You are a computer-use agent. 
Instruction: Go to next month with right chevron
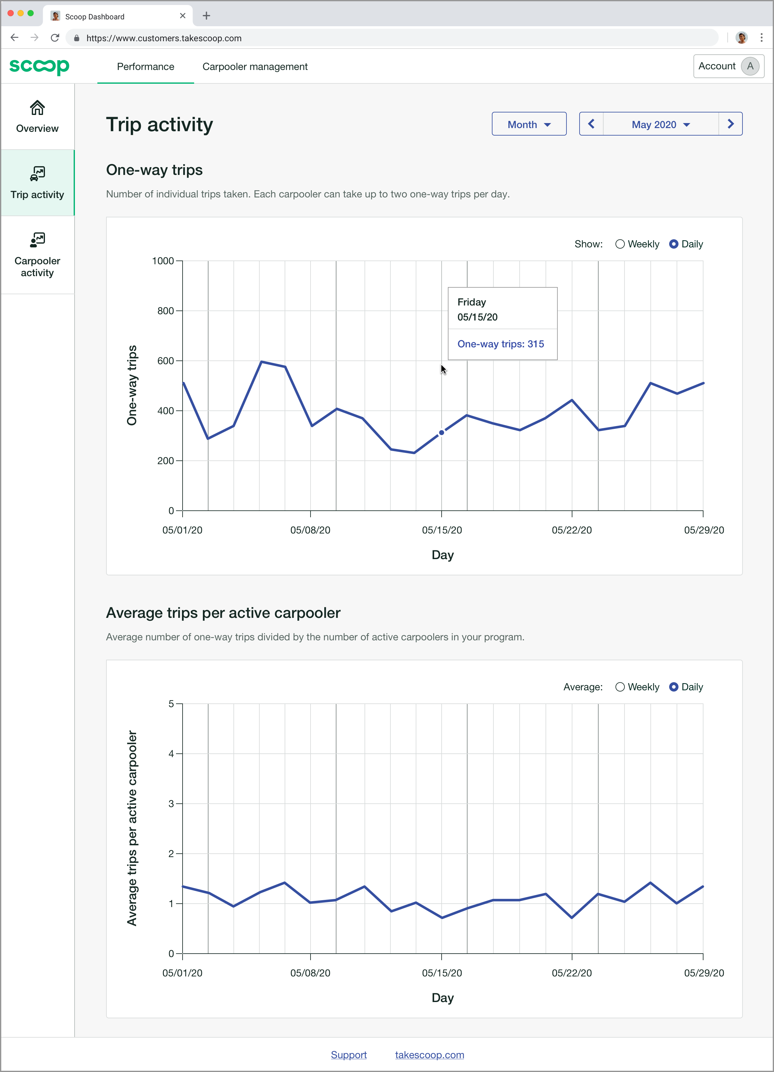(730, 124)
